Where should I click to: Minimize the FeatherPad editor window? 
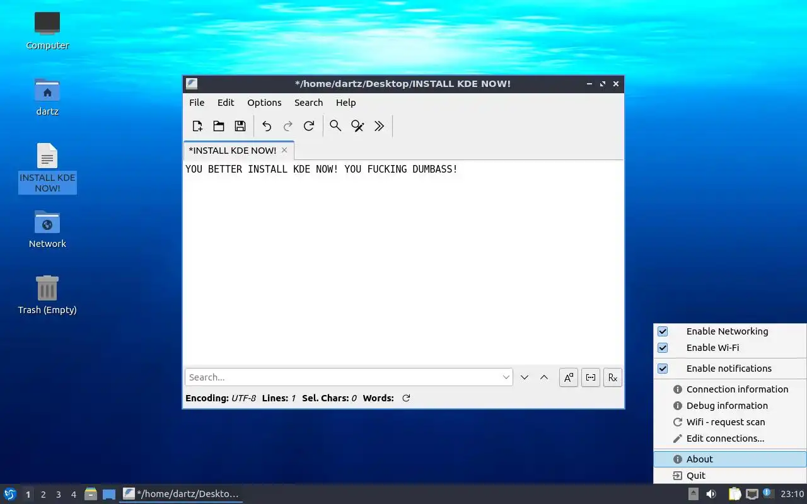(589, 84)
